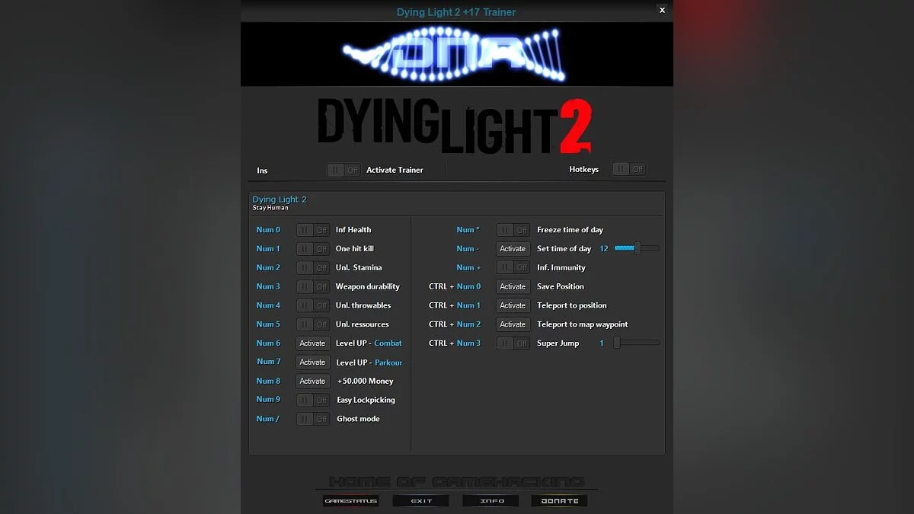Activate Level UP Parkour
Image resolution: width=914 pixels, height=514 pixels.
click(x=312, y=362)
